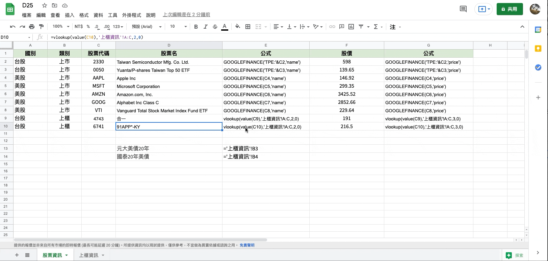
Task: Open comment history icon
Action: tap(463, 9)
